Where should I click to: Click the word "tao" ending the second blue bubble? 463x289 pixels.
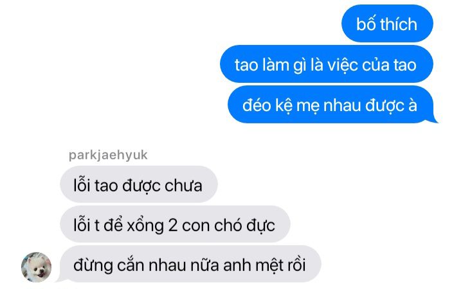405,65
